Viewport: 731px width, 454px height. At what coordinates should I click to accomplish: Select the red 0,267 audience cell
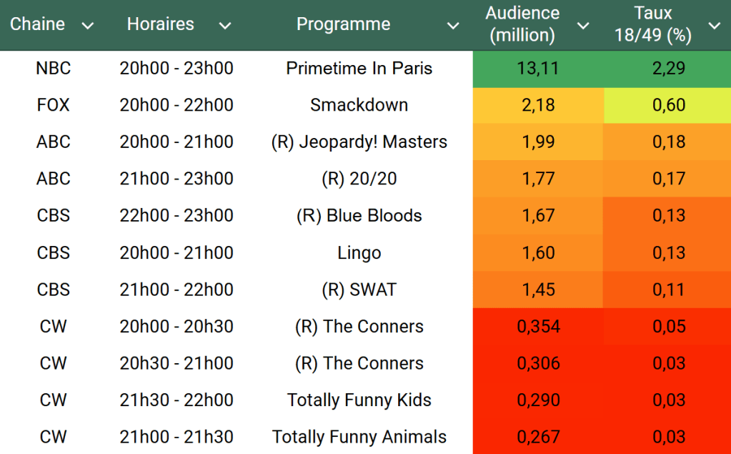[x=538, y=437]
